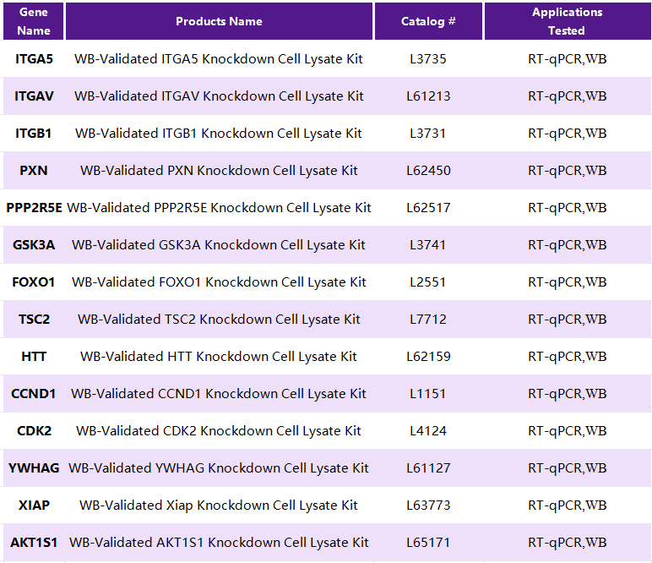Open the PPP2R5E Knockdown Cell Lysate Kit product
This screenshot has height=563, width=652.
point(219,208)
